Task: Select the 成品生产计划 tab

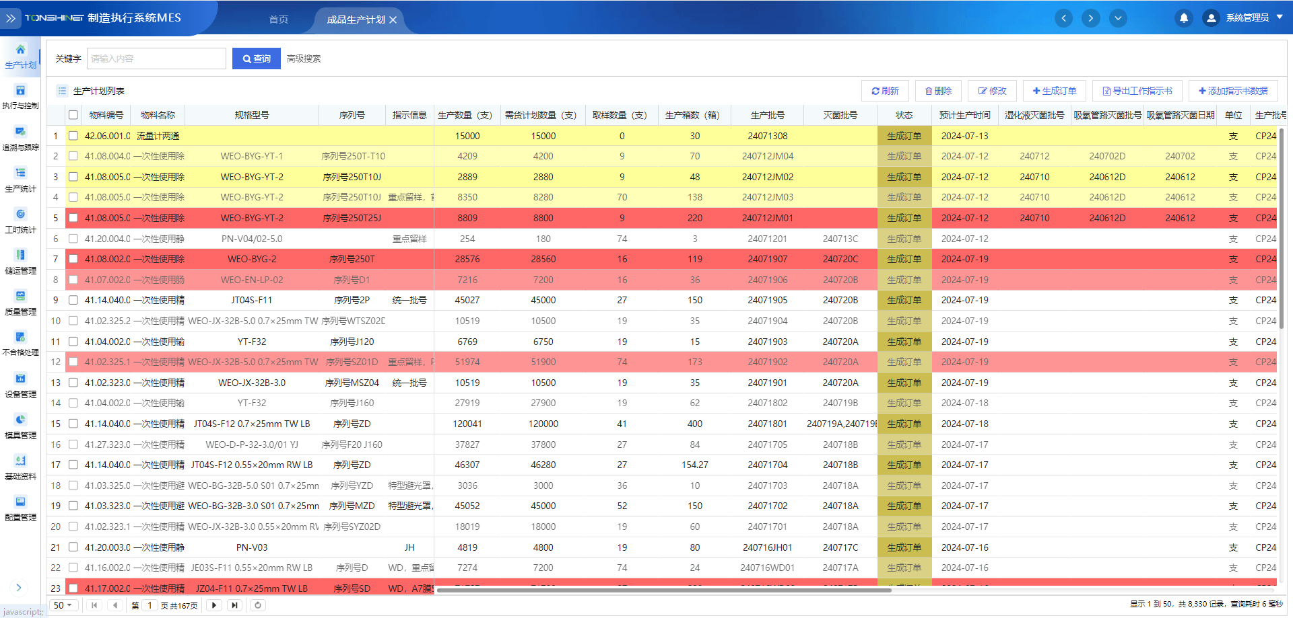Action: point(356,20)
